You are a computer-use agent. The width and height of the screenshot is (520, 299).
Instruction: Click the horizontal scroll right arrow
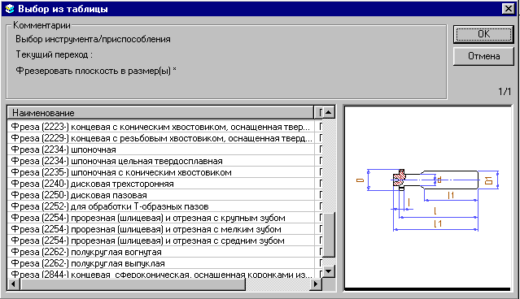pos(316,284)
